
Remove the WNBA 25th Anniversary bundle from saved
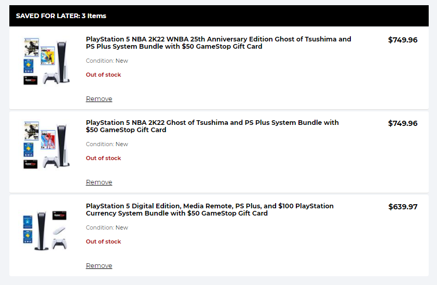point(99,99)
